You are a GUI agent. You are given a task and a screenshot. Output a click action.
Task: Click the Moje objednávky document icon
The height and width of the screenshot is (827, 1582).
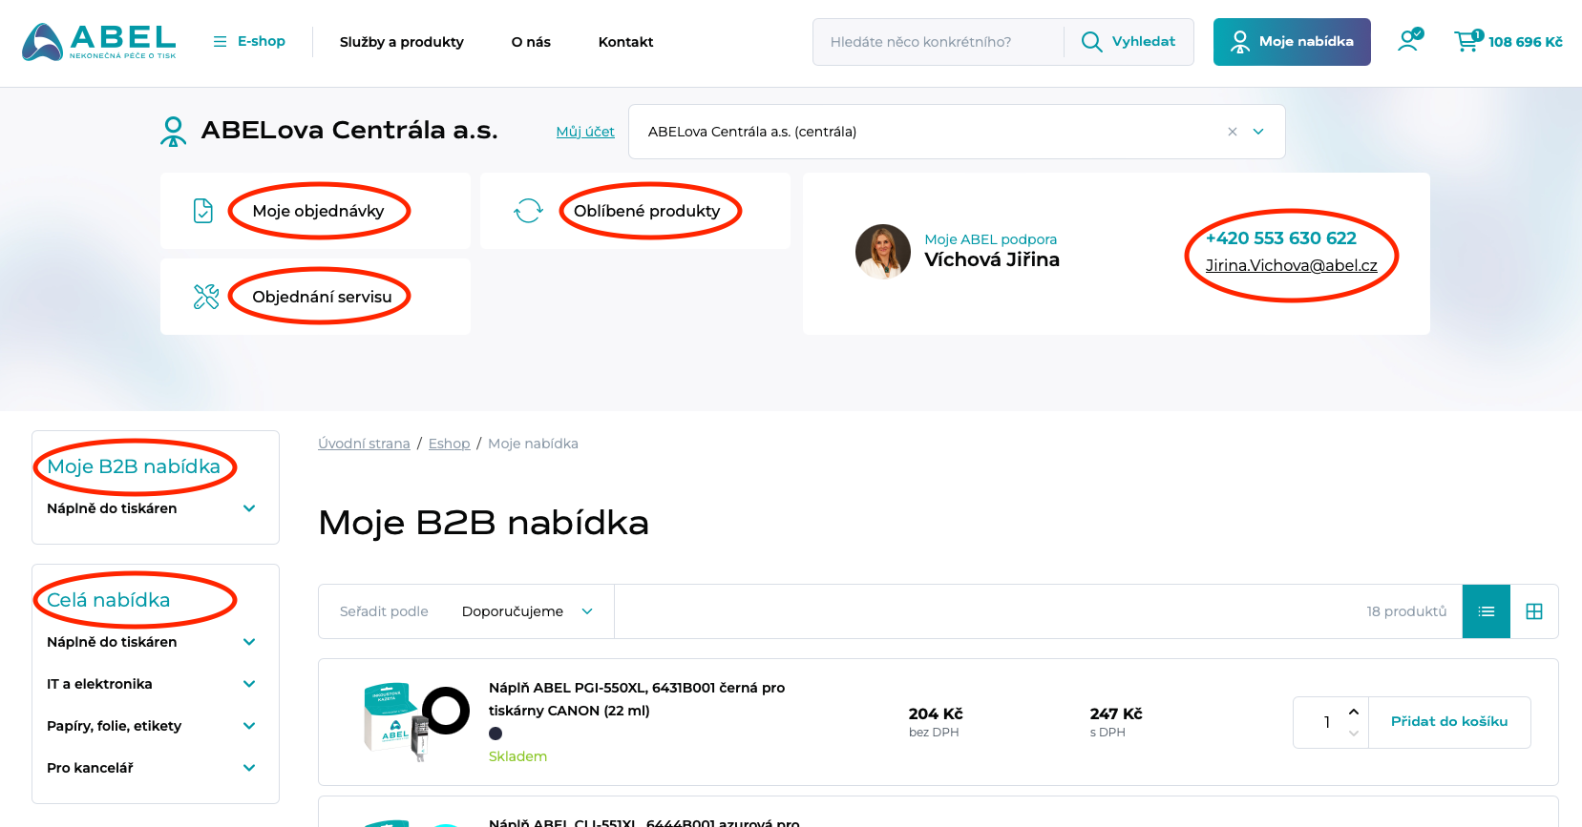203,211
